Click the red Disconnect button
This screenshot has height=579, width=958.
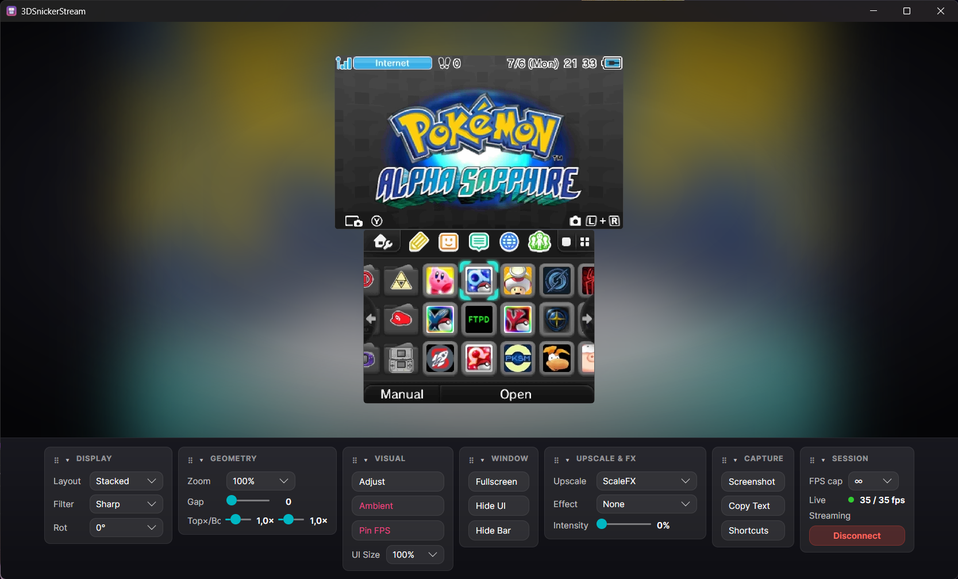coord(857,536)
